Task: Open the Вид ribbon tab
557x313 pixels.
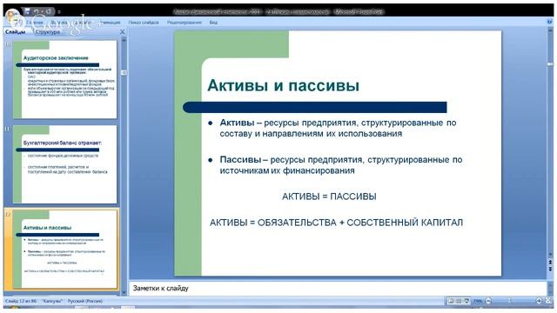Action: [213, 23]
